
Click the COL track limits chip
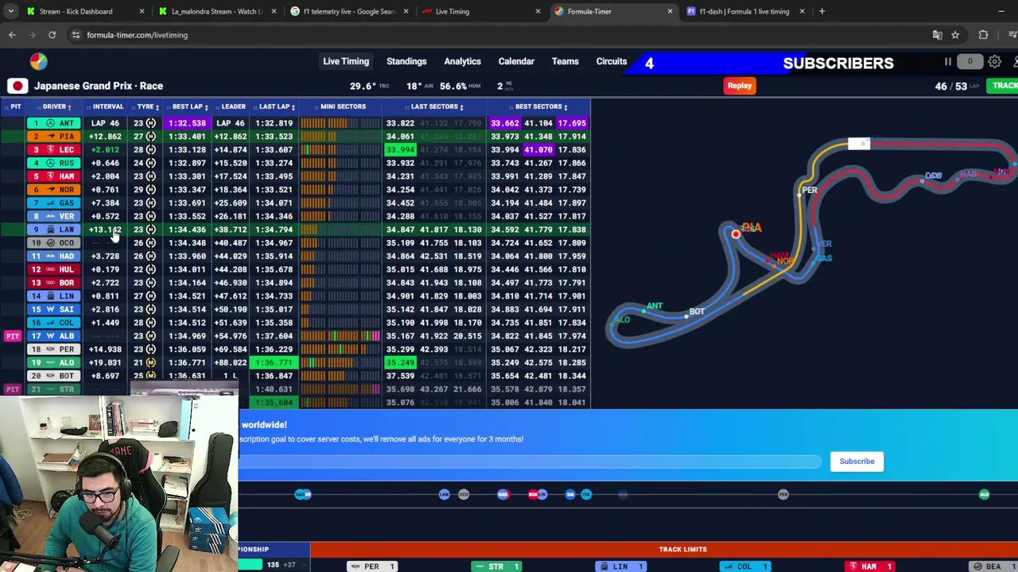(x=745, y=566)
